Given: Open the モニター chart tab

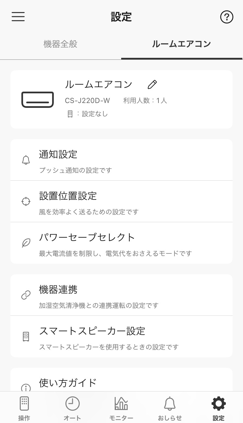Looking at the screenshot, I should [121, 408].
